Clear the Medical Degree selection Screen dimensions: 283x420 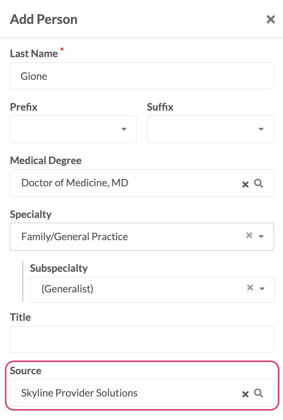click(x=245, y=184)
